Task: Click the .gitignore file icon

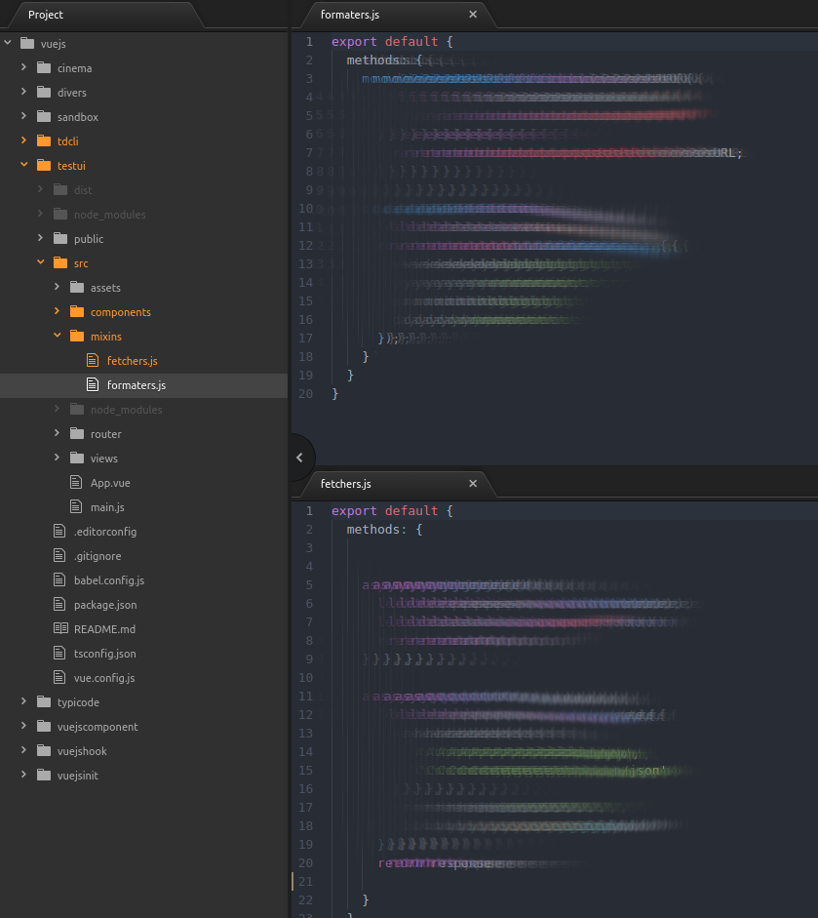Action: coord(60,556)
